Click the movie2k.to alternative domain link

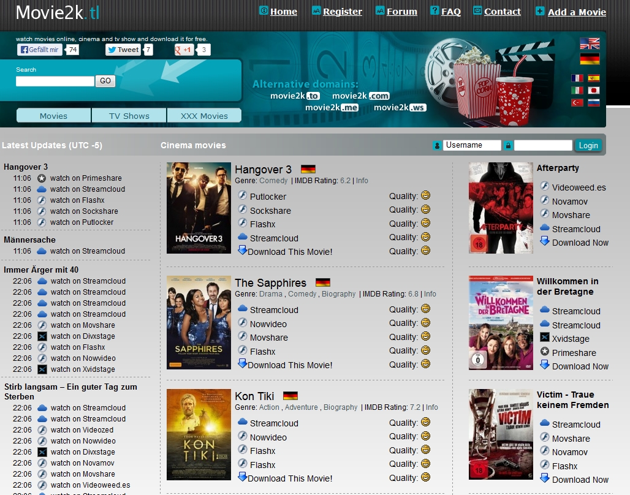[x=295, y=96]
